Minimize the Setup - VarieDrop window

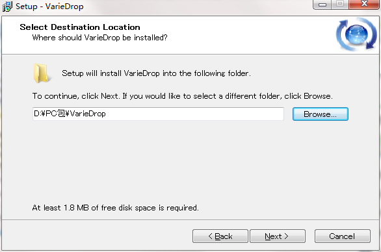[322, 5]
